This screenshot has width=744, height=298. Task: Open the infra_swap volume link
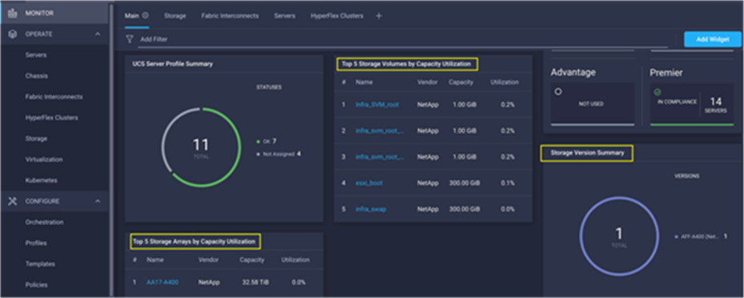pos(371,209)
